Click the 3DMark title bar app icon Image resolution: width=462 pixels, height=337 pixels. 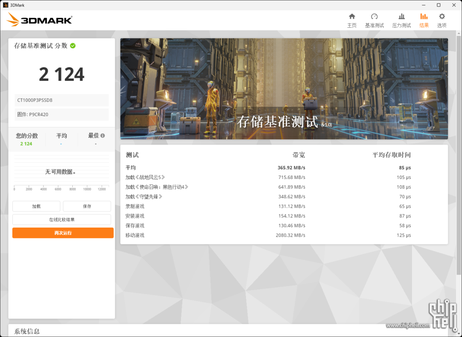pyautogui.click(x=5, y=5)
